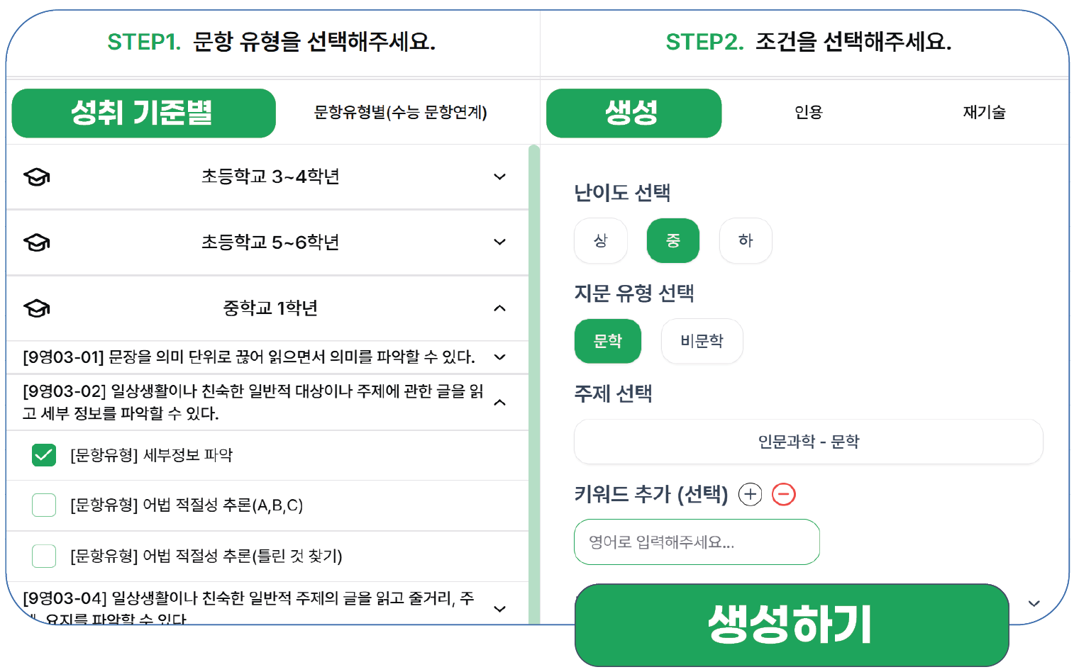Expand the [9영03-01] standard chevron
The height and width of the screenshot is (672, 1074).
tap(500, 357)
